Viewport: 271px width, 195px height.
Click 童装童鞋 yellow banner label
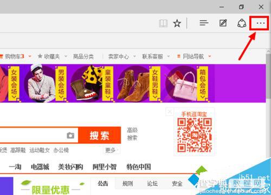[x=108, y=84]
